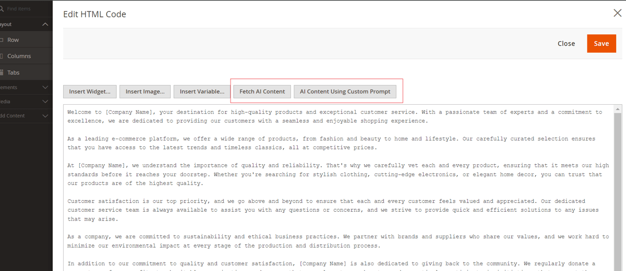This screenshot has height=271, width=626.
Task: Select the Row layout element
Action: [13, 40]
